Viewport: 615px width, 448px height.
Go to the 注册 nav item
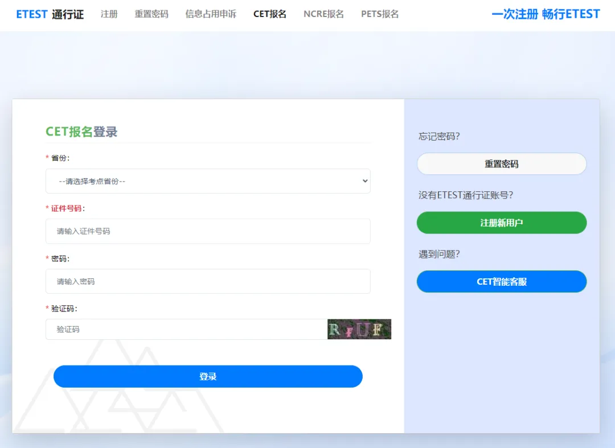pos(109,14)
